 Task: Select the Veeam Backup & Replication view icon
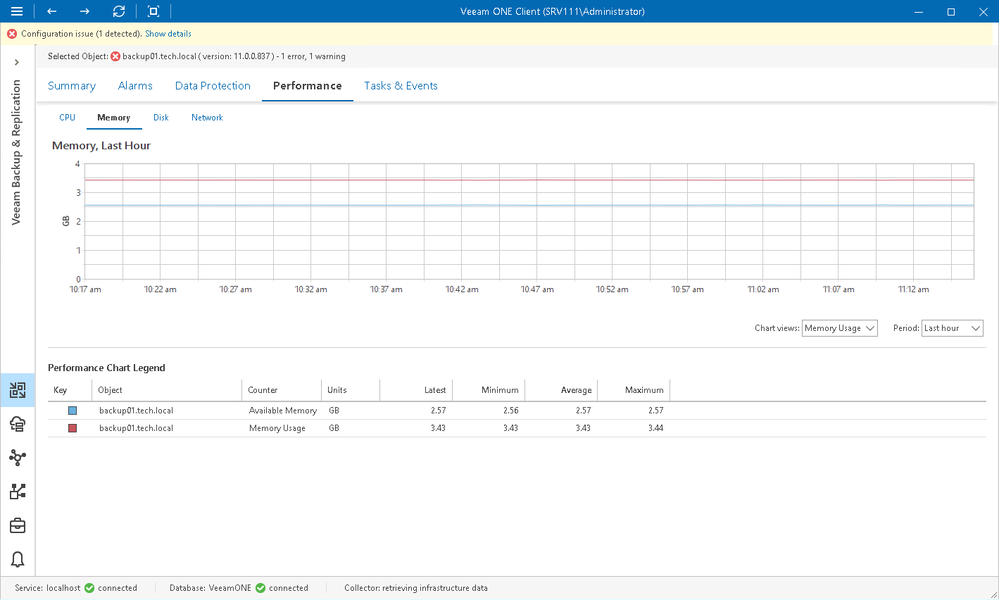(18, 390)
